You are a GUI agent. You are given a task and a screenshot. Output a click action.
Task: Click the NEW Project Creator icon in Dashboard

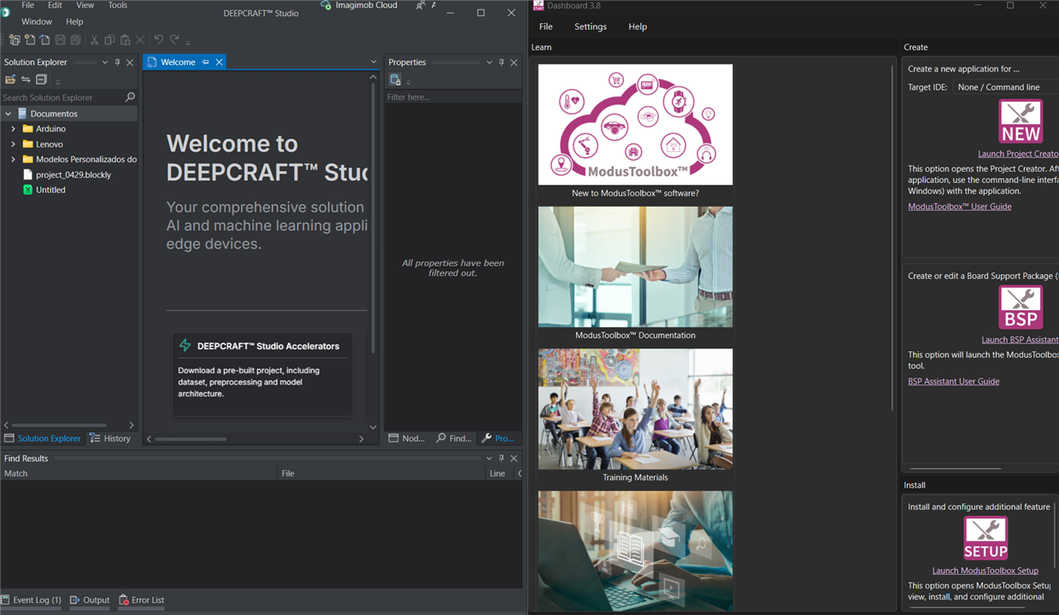tap(1021, 121)
